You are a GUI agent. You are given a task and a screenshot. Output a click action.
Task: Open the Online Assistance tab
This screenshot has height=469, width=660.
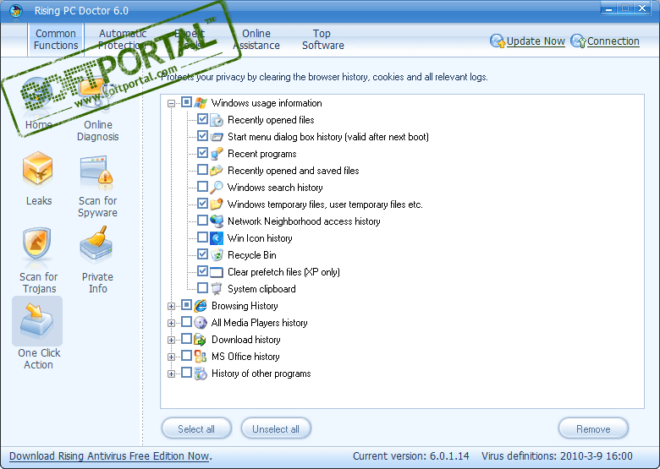point(256,39)
